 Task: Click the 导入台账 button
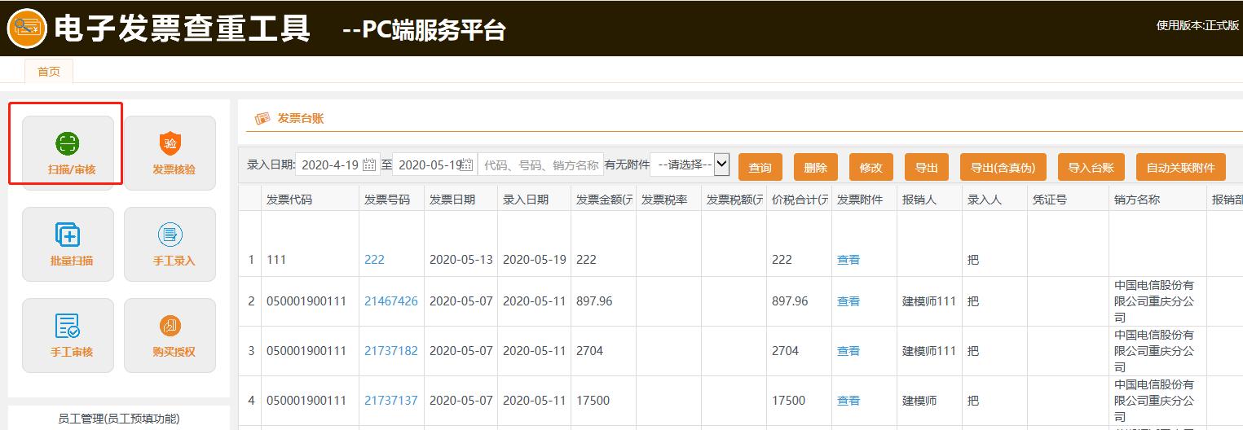tap(1091, 167)
